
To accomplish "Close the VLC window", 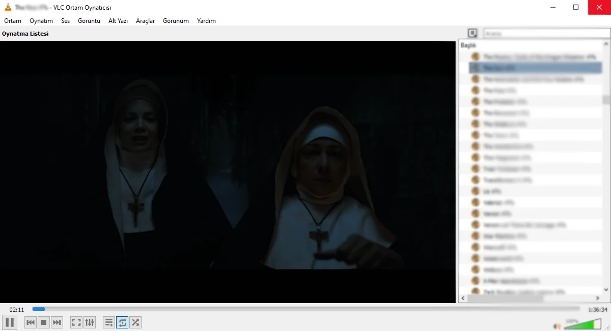I will [x=599, y=7].
